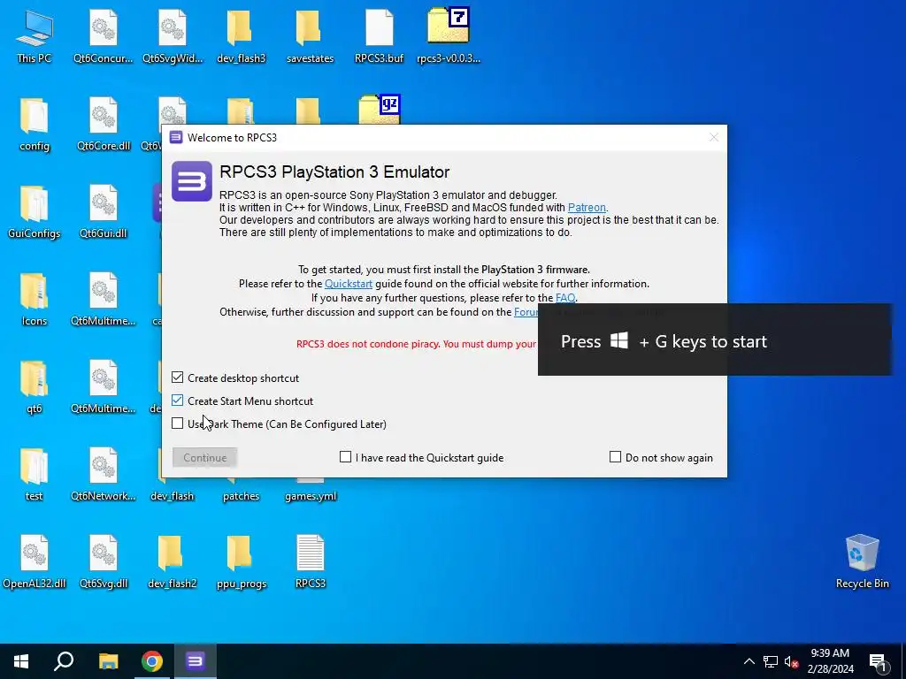Close the Welcome to RPCS3 dialog
Screen dimensions: 906x679
click(x=714, y=137)
